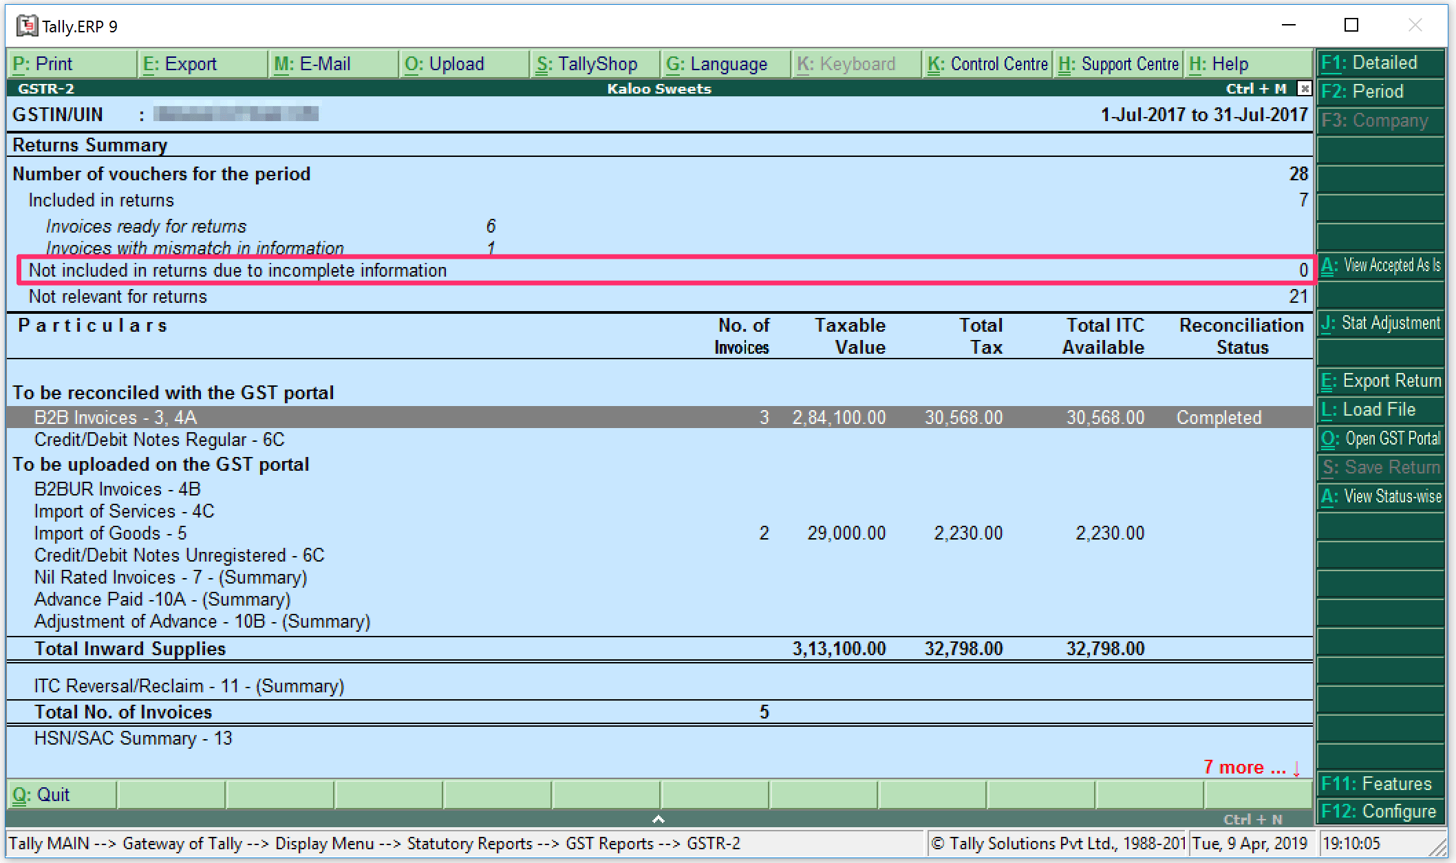Open the Export option in top bar
1456x863 pixels.
(x=180, y=64)
